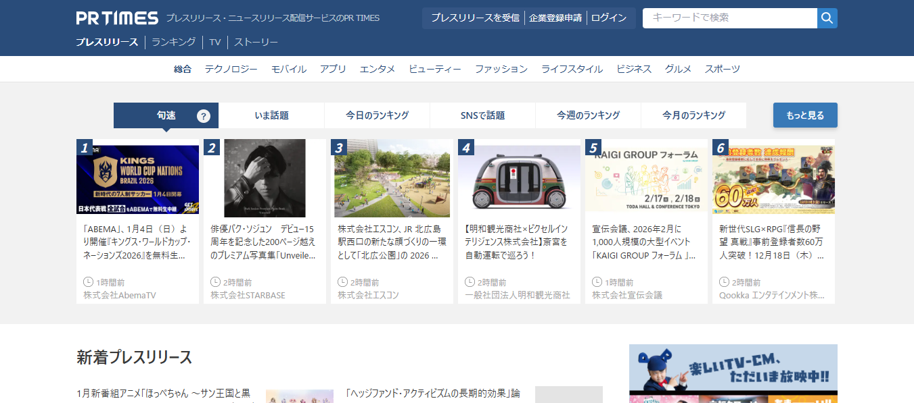914x403 pixels.
Task: Select the ビジネス category
Action: pos(634,69)
